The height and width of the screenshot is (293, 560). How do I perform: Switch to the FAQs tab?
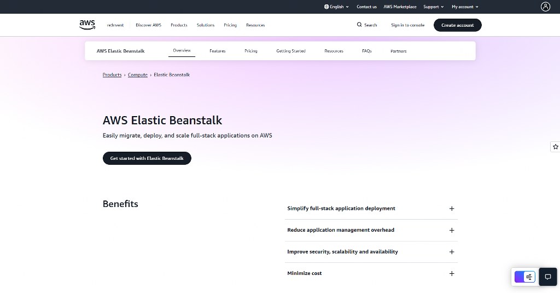367,51
